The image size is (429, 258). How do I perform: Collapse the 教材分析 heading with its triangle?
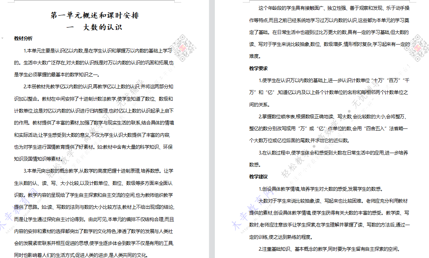(x=3, y=38)
